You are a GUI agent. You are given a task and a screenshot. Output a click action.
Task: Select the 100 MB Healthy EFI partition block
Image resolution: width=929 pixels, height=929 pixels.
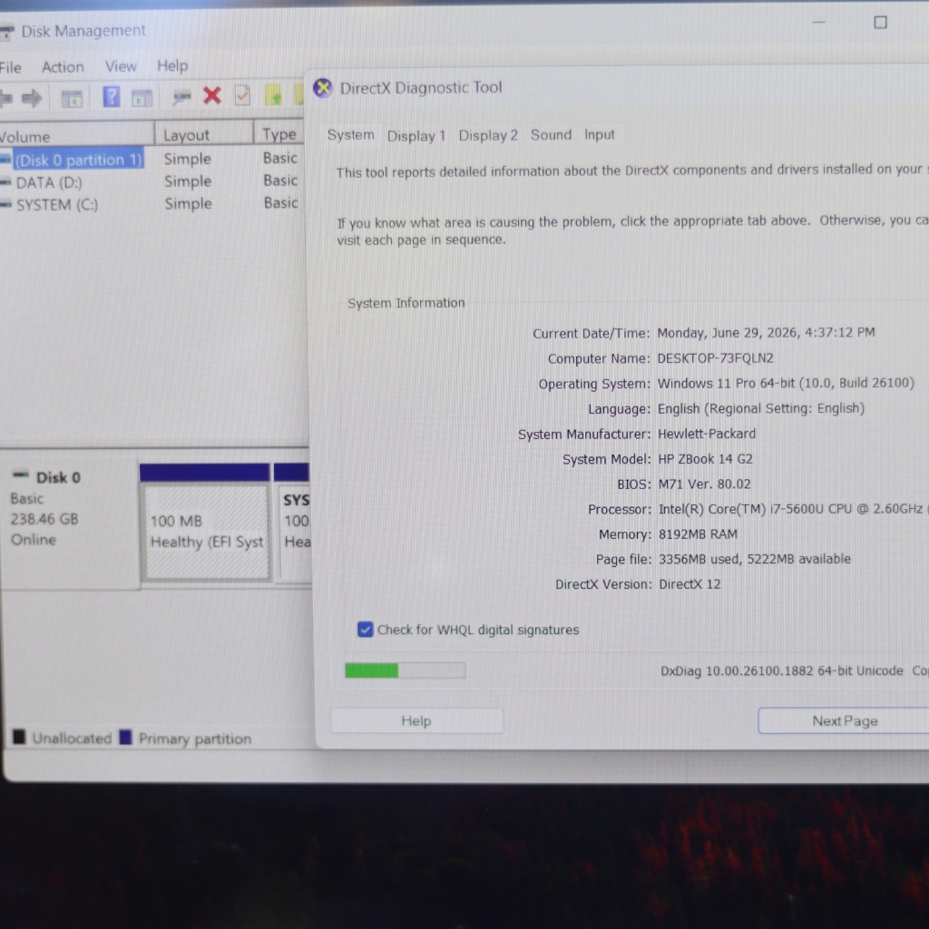206,523
